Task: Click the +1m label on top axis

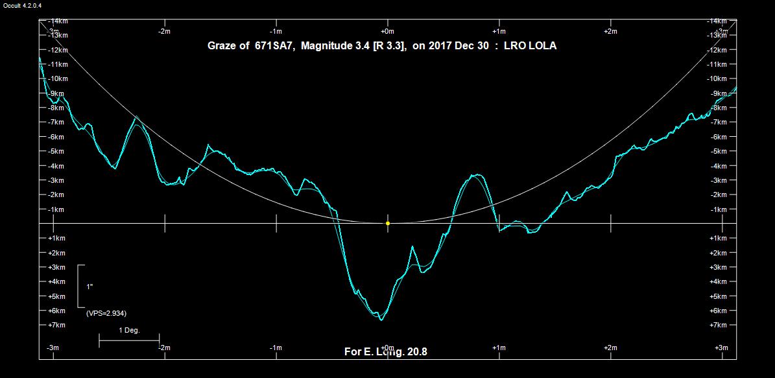Action: pyautogui.click(x=499, y=31)
